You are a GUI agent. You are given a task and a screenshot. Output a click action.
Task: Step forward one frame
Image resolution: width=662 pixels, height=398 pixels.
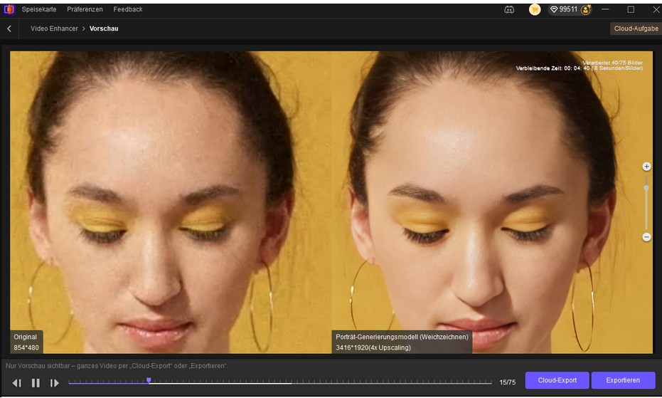click(55, 383)
